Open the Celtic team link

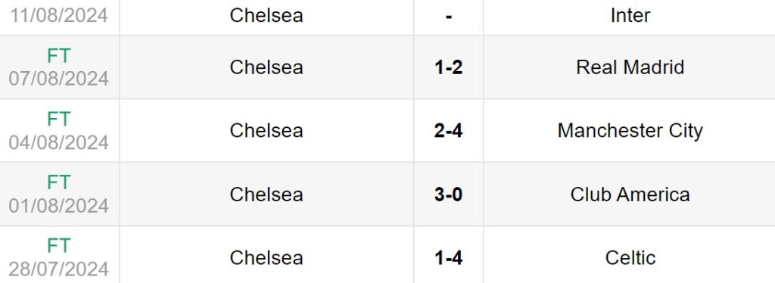point(630,257)
